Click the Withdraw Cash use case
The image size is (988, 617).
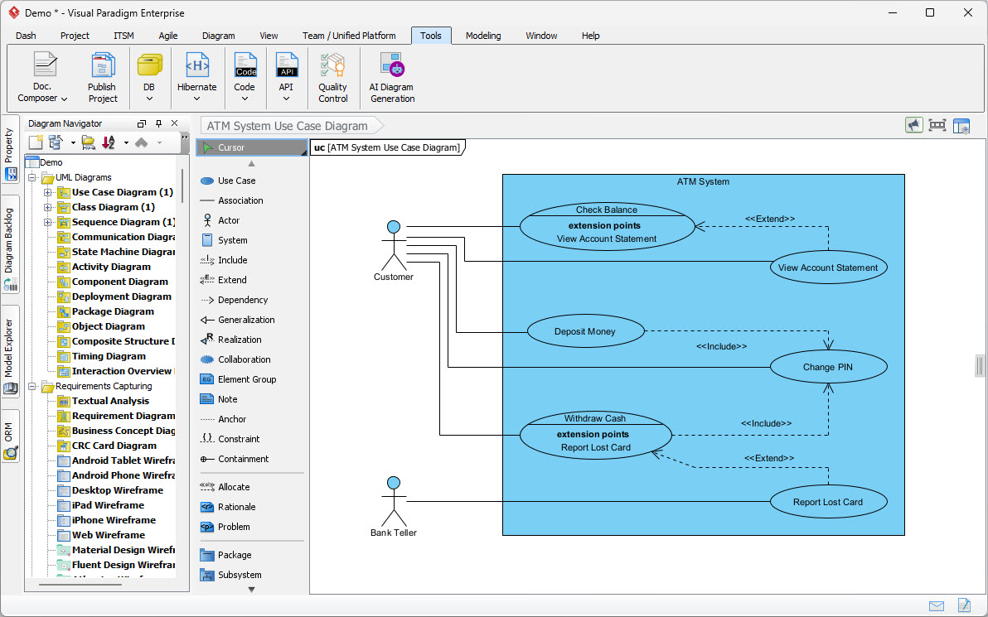[x=595, y=433]
